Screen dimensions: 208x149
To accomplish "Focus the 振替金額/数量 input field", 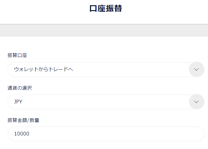I will (106, 134).
